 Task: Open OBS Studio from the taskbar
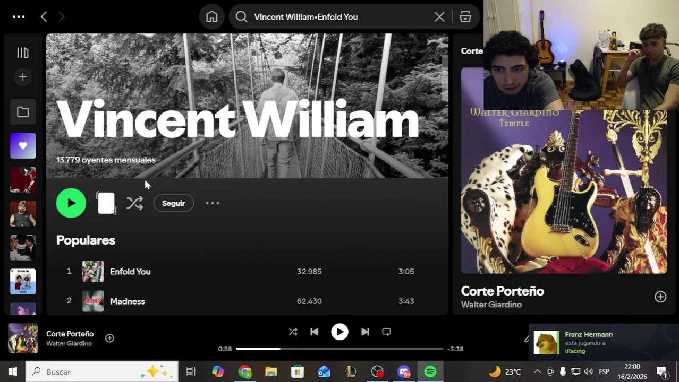pos(377,372)
